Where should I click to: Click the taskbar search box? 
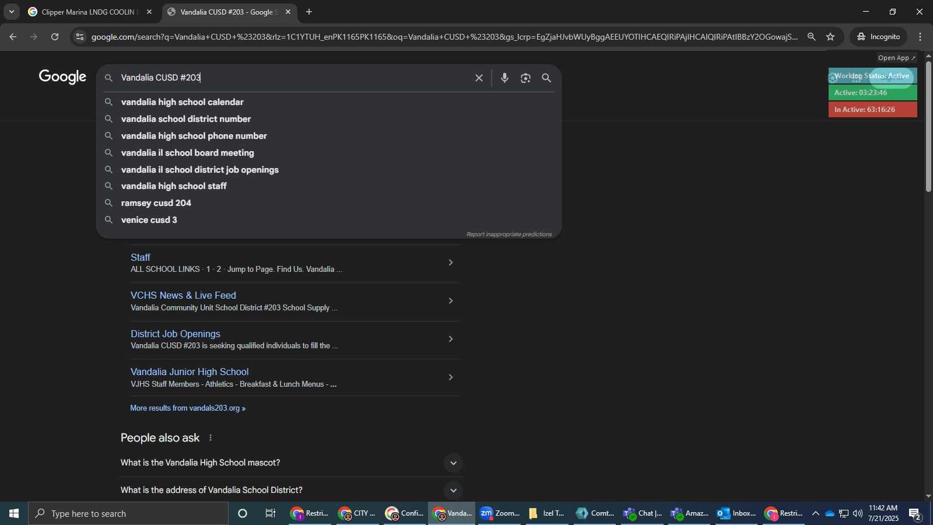[128, 513]
